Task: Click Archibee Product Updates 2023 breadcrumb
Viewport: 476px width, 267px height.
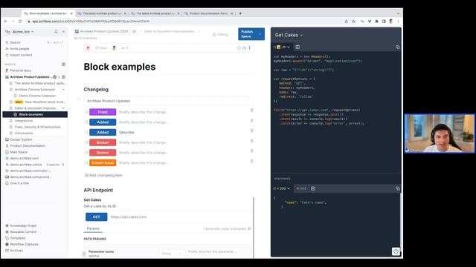Action: click(104, 31)
